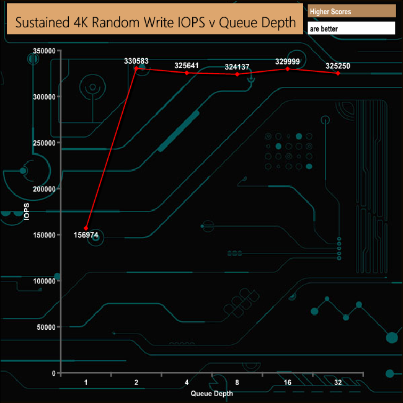Select the 325250 data label

point(338,66)
